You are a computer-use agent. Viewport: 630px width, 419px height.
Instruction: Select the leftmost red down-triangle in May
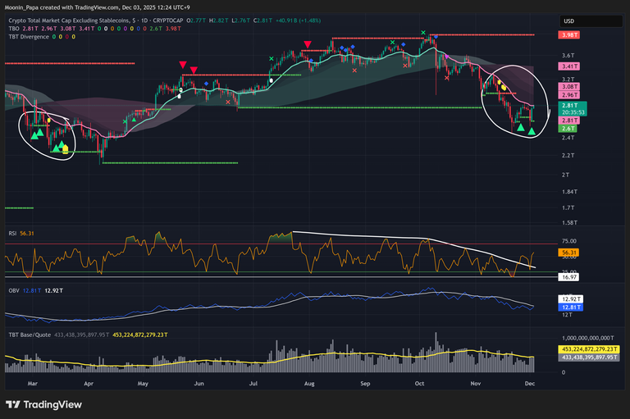(x=184, y=65)
